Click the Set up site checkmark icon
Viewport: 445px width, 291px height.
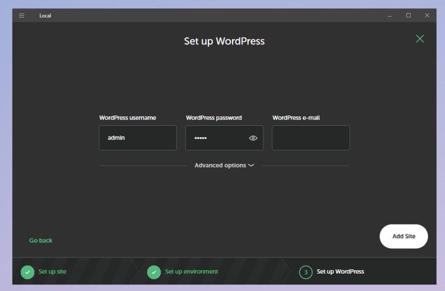(27, 272)
